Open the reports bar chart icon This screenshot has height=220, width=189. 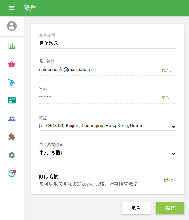coord(12,46)
